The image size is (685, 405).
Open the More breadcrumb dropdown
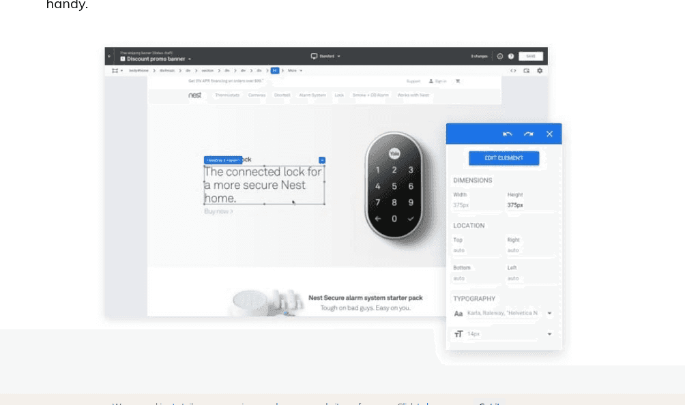pyautogui.click(x=295, y=71)
